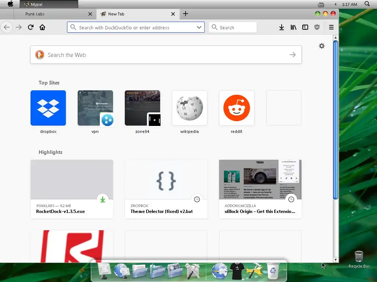
Task: Click the page scroll up arrow
Action: click(335, 38)
